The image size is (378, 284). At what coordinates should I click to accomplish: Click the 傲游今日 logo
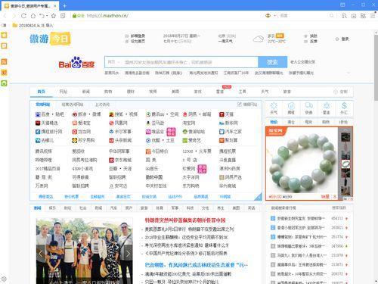click(x=50, y=39)
